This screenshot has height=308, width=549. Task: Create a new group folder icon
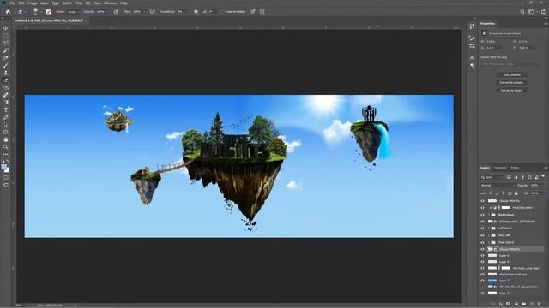(524, 305)
